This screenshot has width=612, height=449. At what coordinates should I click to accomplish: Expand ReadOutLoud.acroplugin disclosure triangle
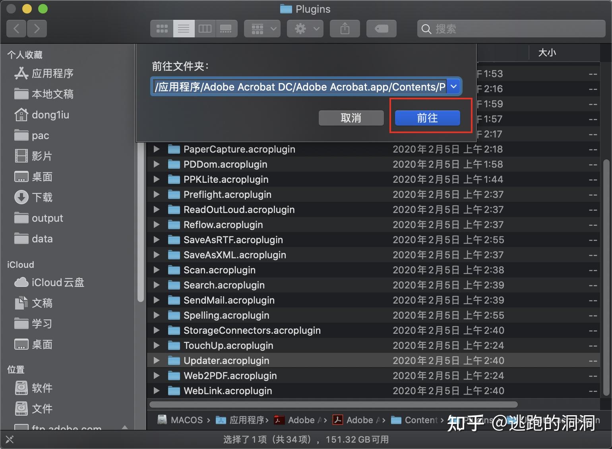tap(157, 209)
